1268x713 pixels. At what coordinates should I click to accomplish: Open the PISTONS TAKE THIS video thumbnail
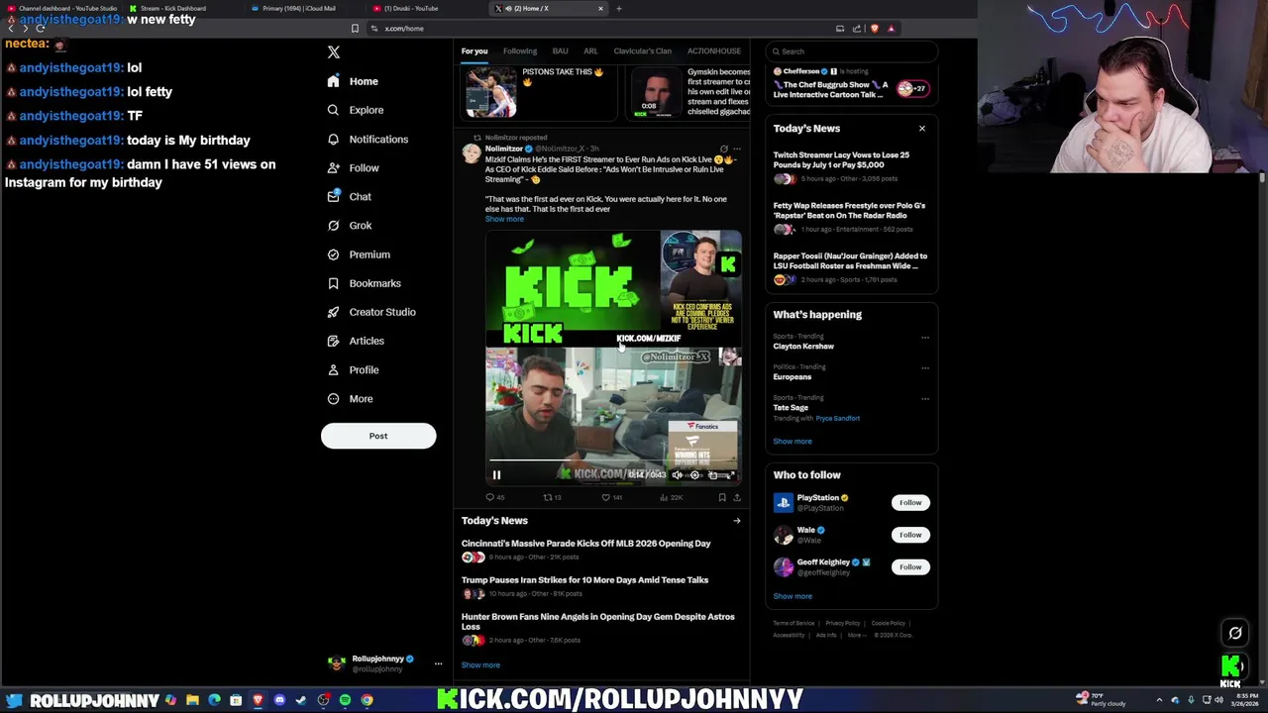(491, 94)
